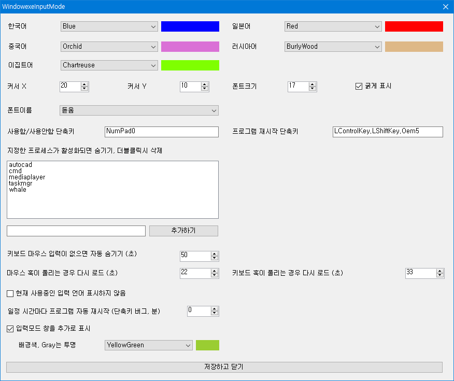Image resolution: width=454 pixels, height=381 pixels.
Task: Click the auto-hide seconds field showing 50
Action: (x=195, y=256)
